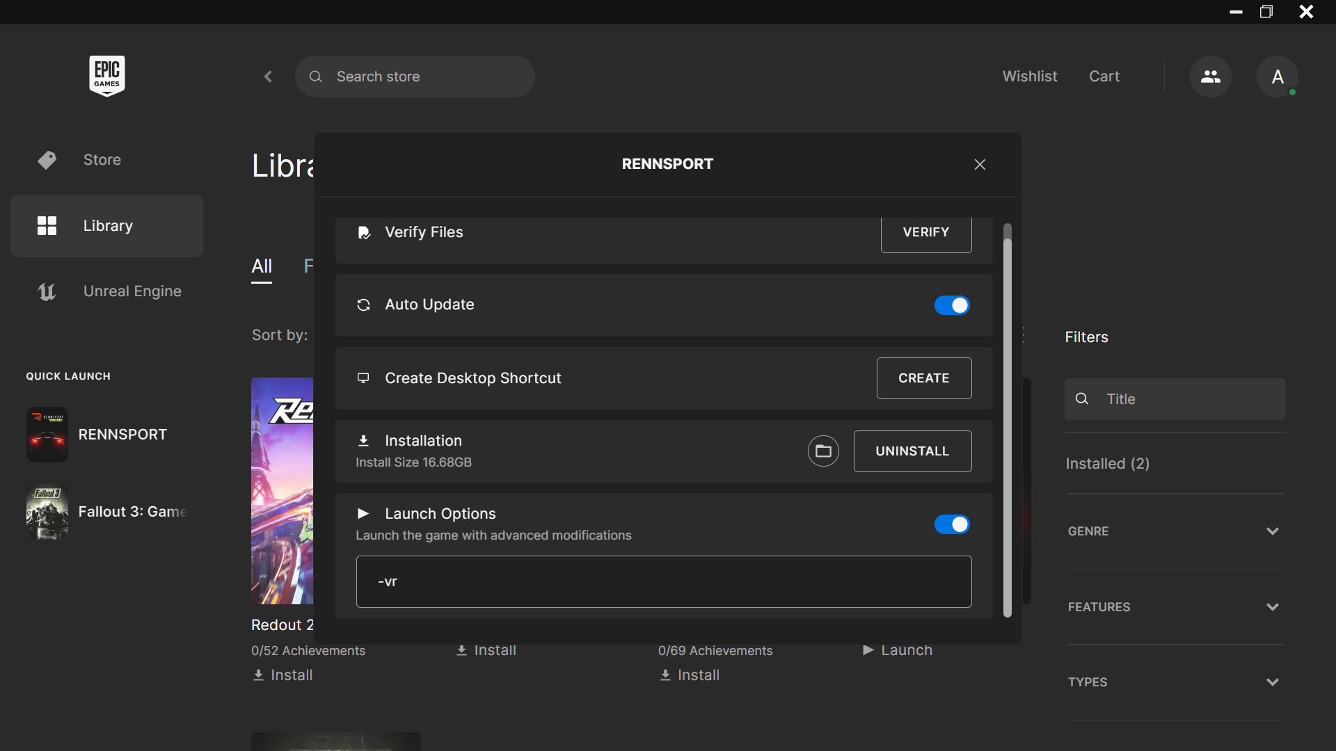The height and width of the screenshot is (751, 1336).
Task: Disable the Launch Options switch
Action: (x=952, y=524)
